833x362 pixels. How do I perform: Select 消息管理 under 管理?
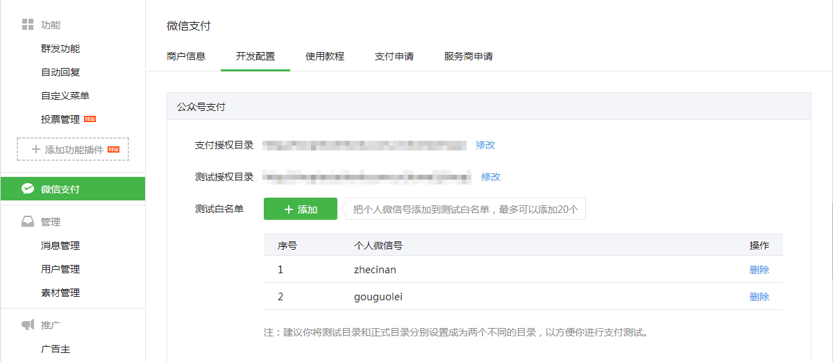[60, 245]
